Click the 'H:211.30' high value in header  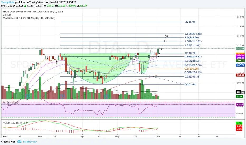(x=60, y=6)
